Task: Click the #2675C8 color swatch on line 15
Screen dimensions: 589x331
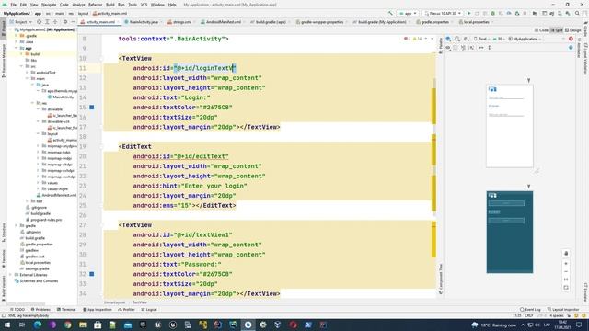Action: (92, 108)
